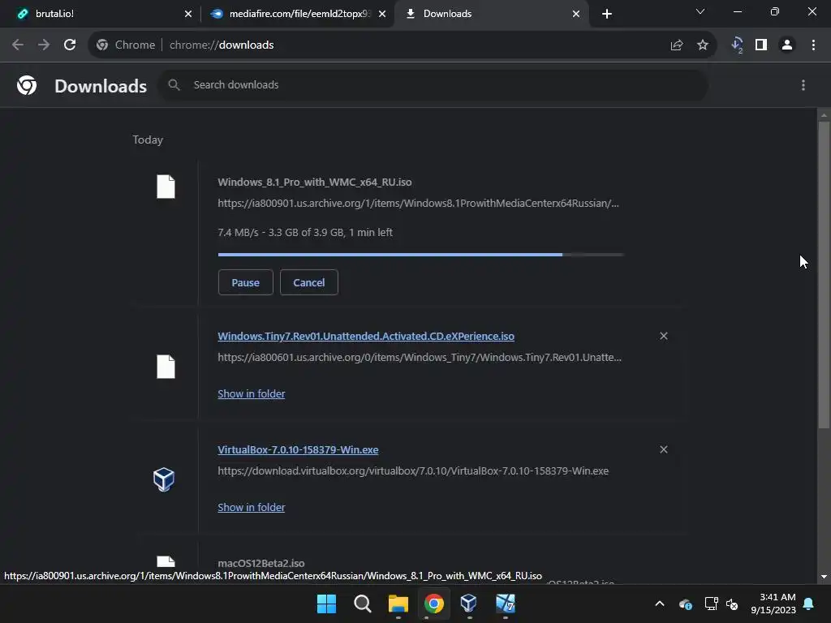Open the tab search dropdown chevron
The image size is (831, 623).
(700, 11)
